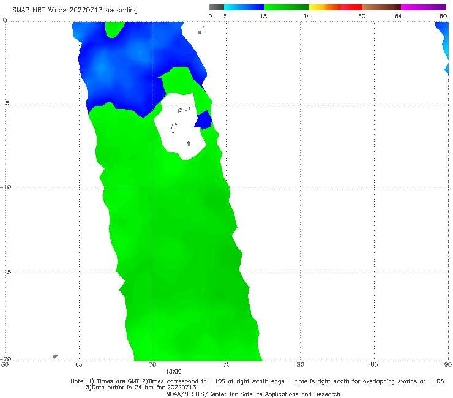Click the longitude axis label '90'
The width and height of the screenshot is (453, 398).
448,364
